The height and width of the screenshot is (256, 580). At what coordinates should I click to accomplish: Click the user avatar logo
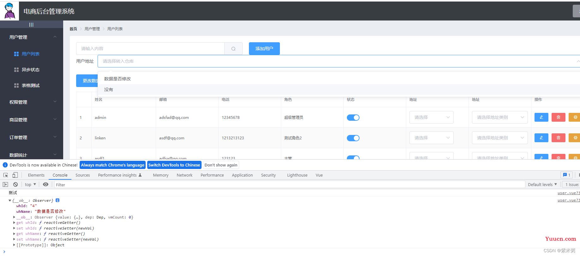pyautogui.click(x=9, y=11)
